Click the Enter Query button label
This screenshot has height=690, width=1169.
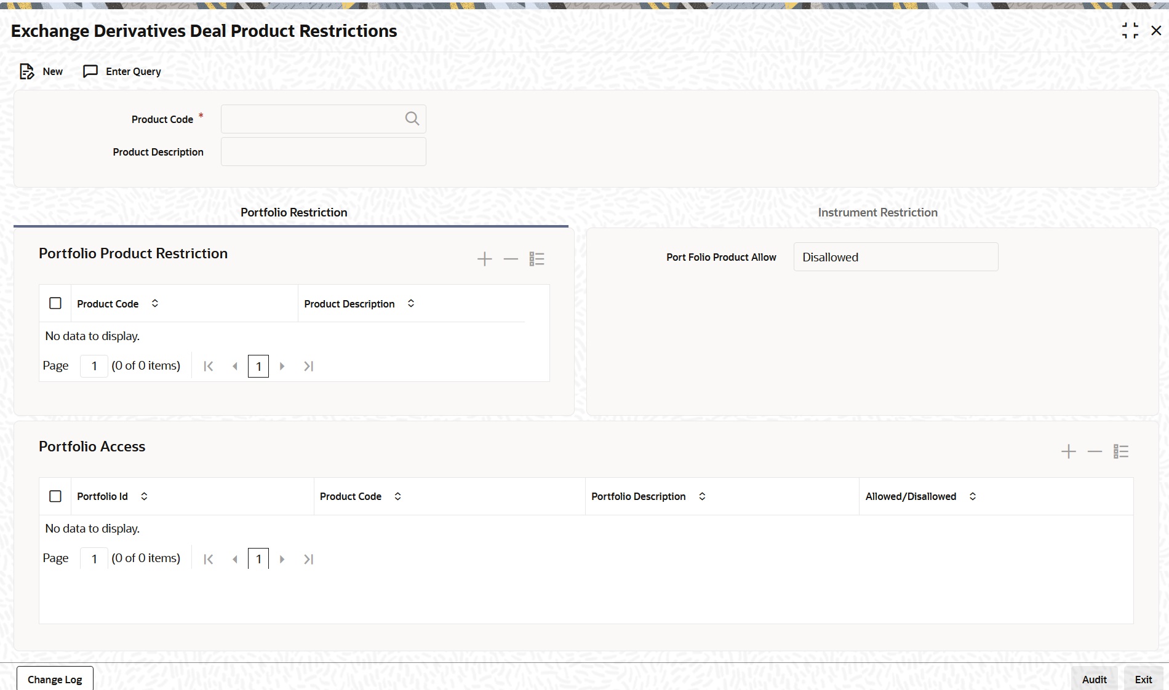(x=134, y=71)
